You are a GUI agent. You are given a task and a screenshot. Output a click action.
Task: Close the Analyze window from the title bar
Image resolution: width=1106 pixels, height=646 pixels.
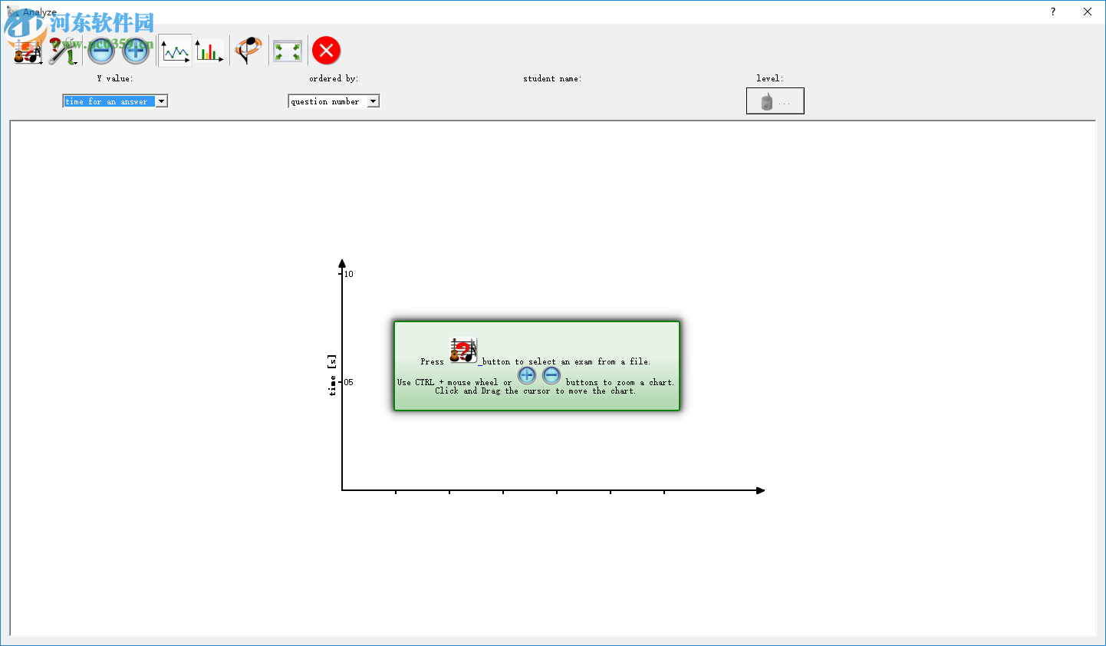(x=1088, y=12)
